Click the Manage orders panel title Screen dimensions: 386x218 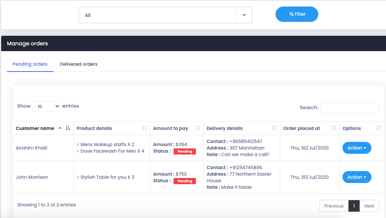pos(27,43)
